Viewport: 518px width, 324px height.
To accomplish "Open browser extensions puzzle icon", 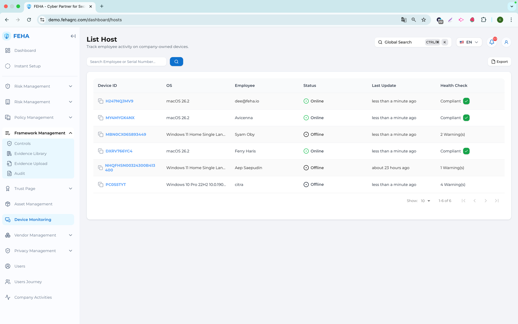I will click(x=484, y=20).
